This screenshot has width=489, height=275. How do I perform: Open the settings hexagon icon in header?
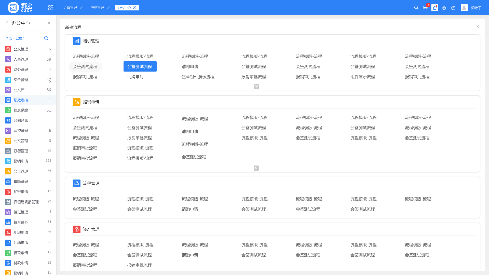pyautogui.click(x=444, y=8)
